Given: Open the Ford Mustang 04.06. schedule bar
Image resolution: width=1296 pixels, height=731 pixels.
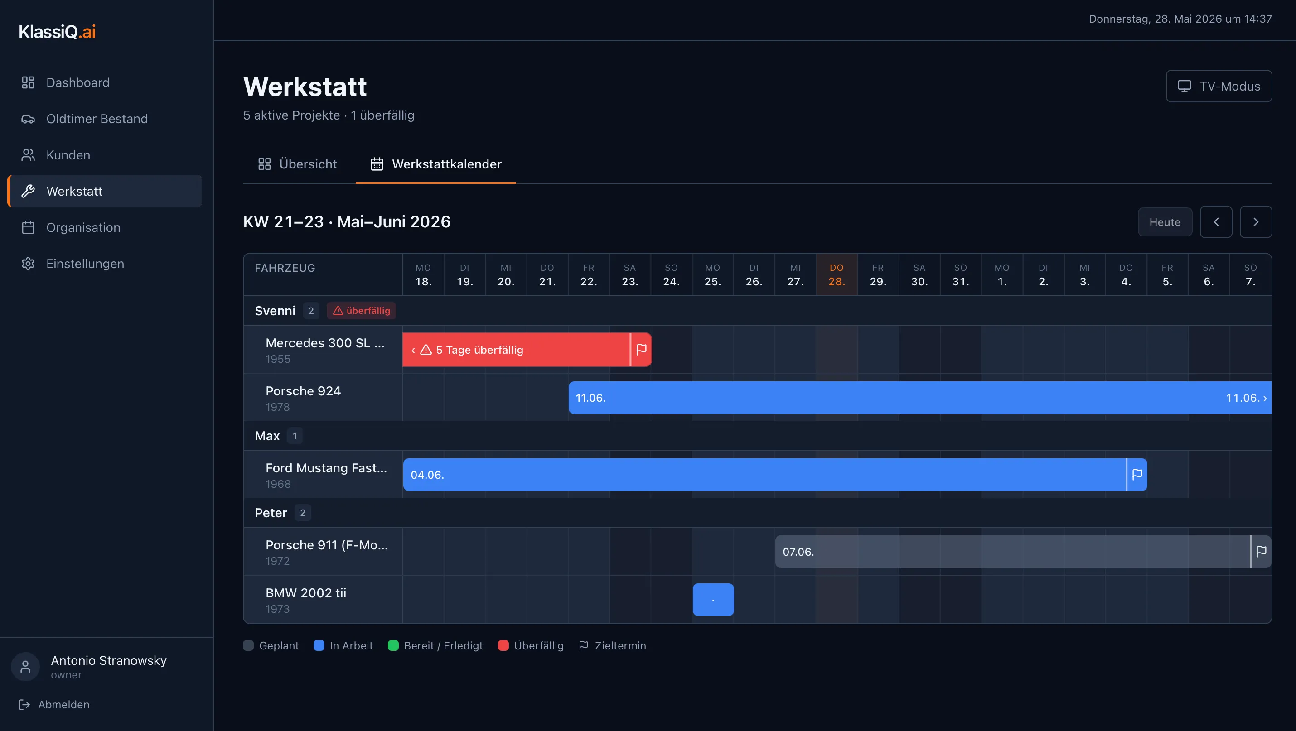Looking at the screenshot, I should [775, 475].
